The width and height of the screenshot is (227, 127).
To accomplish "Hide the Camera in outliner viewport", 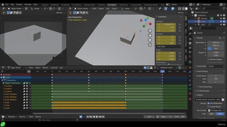I will tap(221, 18).
